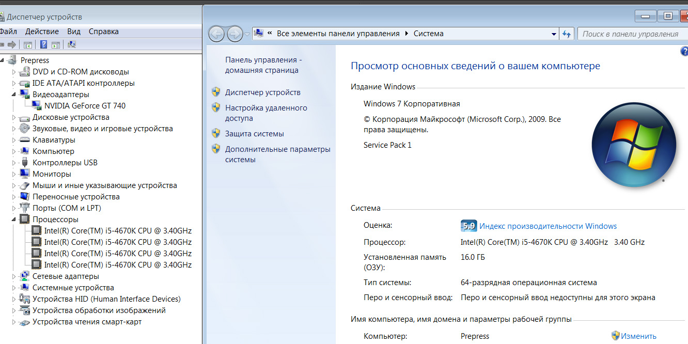Select the last i5-4670K processor entry

[118, 265]
